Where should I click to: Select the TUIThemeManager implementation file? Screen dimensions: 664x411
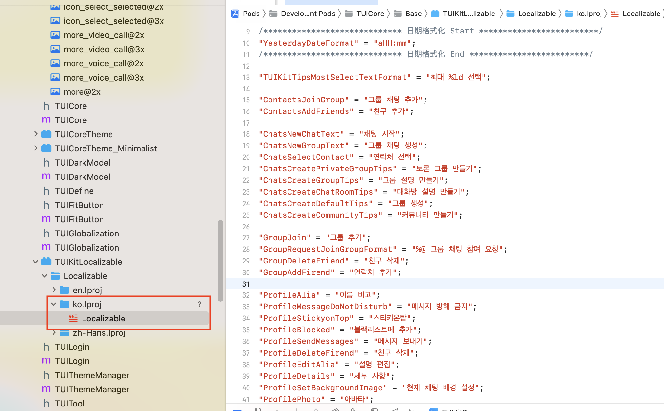coord(92,389)
